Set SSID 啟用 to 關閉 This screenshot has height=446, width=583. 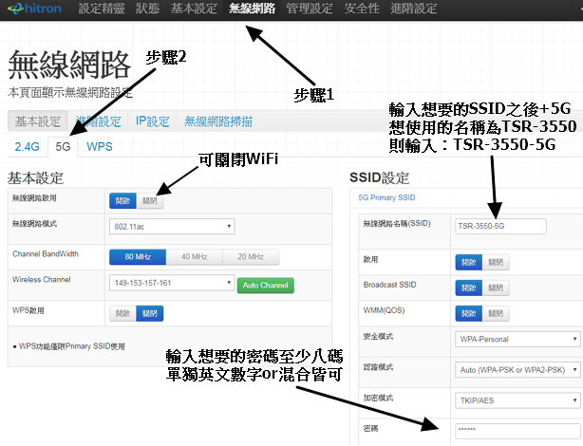pyautogui.click(x=496, y=263)
